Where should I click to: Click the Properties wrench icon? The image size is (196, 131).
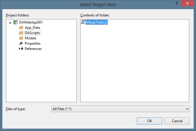[x=21, y=43]
